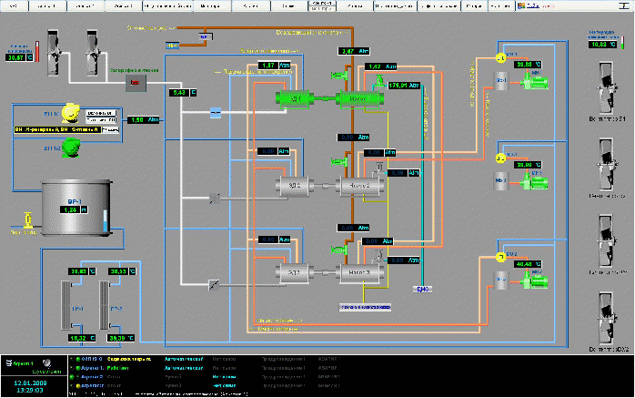
Task: Click the green inlet valve below 3,47 Atm
Action: 339,75
